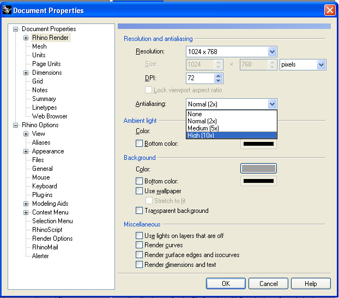
Task: Select Files under Rhino Options
Action: click(38, 160)
